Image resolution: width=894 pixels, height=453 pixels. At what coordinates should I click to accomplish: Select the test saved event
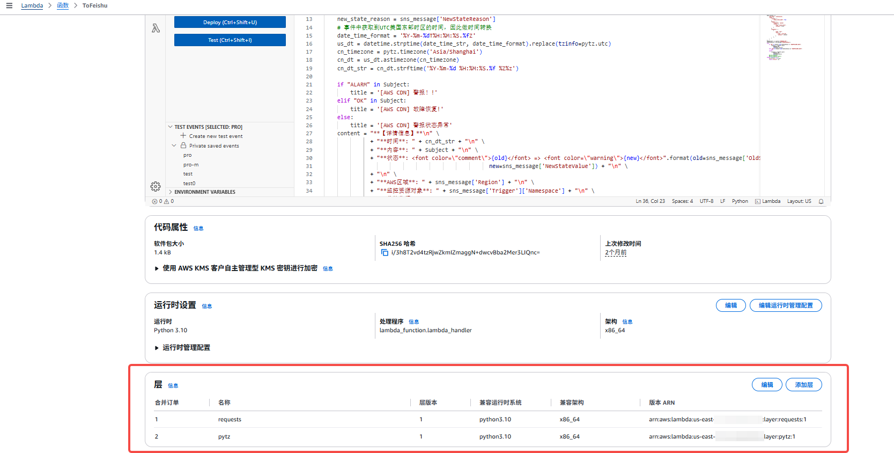pos(188,174)
